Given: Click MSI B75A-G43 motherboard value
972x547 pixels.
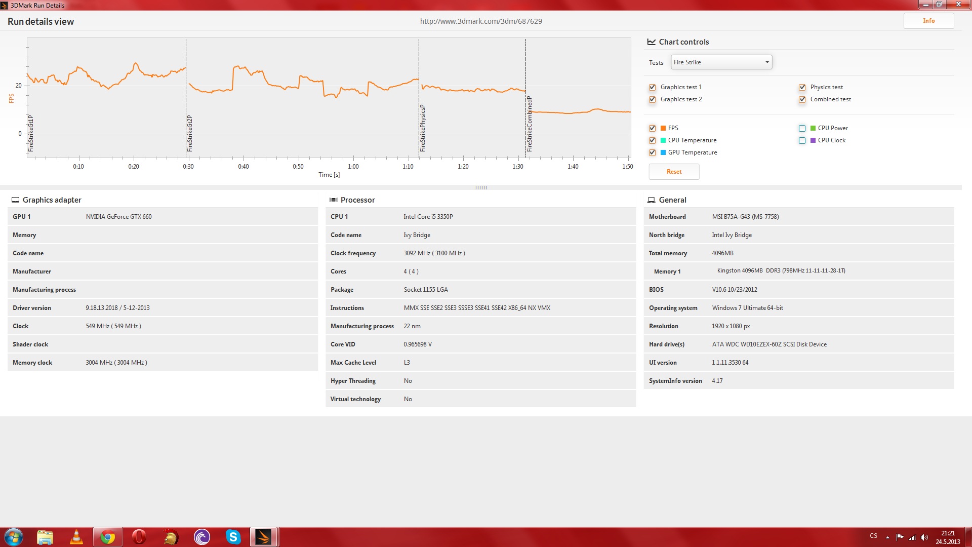Looking at the screenshot, I should click(745, 217).
